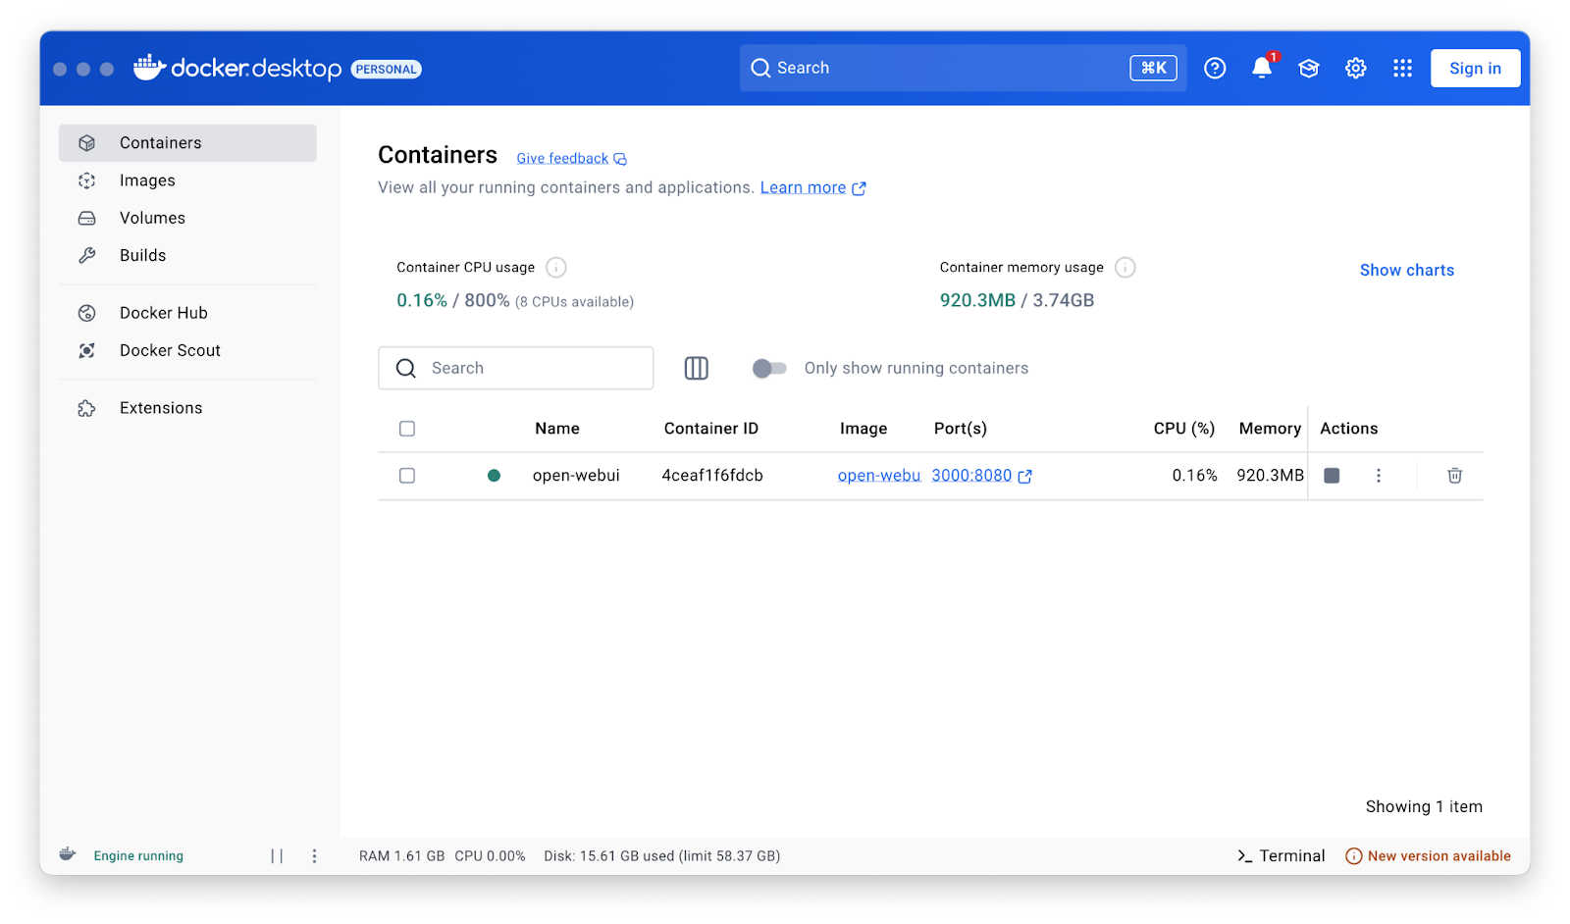1570x924 pixels.
Task: Open Settings gear icon
Action: click(1356, 68)
